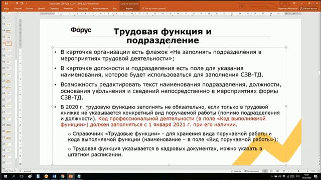The width and height of the screenshot is (321, 180).
Task: Open the Вставка ribbon tab
Action: point(30,8)
